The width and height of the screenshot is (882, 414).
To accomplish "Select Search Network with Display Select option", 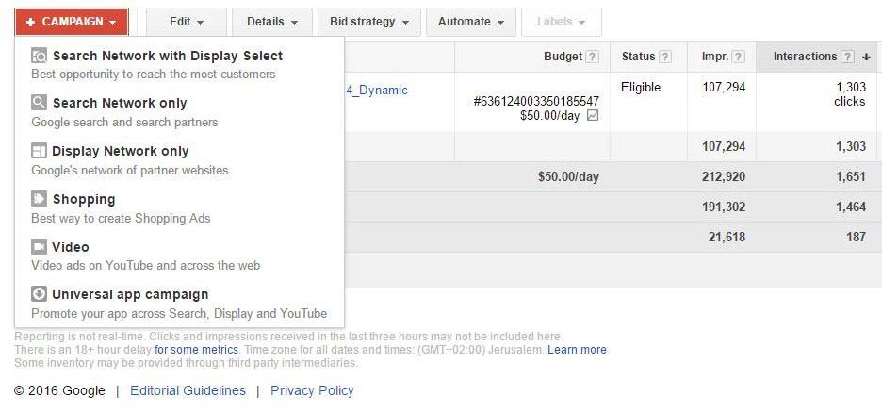I will 179,64.
